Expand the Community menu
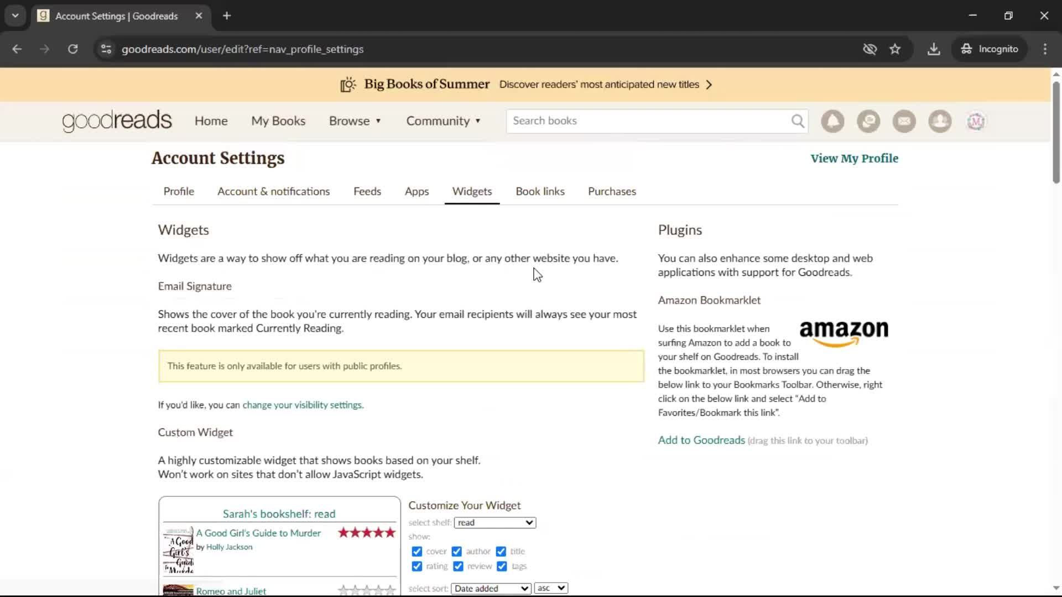Image resolution: width=1062 pixels, height=597 pixels. pos(444,121)
